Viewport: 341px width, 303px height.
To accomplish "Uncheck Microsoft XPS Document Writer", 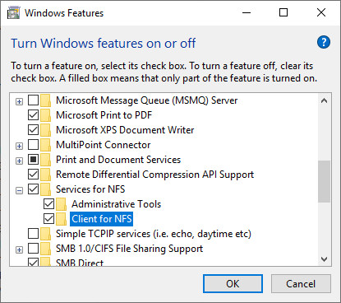I will 33,130.
